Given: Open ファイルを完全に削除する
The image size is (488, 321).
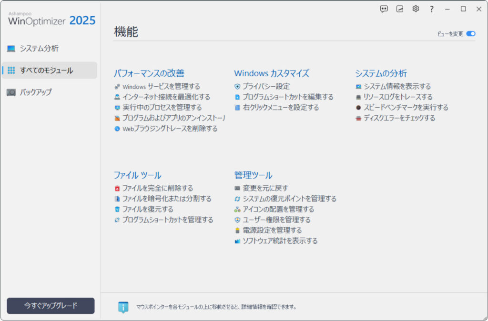Looking at the screenshot, I should click(x=157, y=188).
